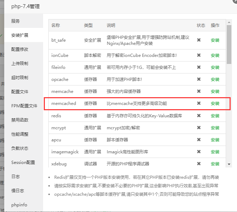Click the php-7.4管理 dialog title
This screenshot has height=212, width=237.
click(x=25, y=6)
